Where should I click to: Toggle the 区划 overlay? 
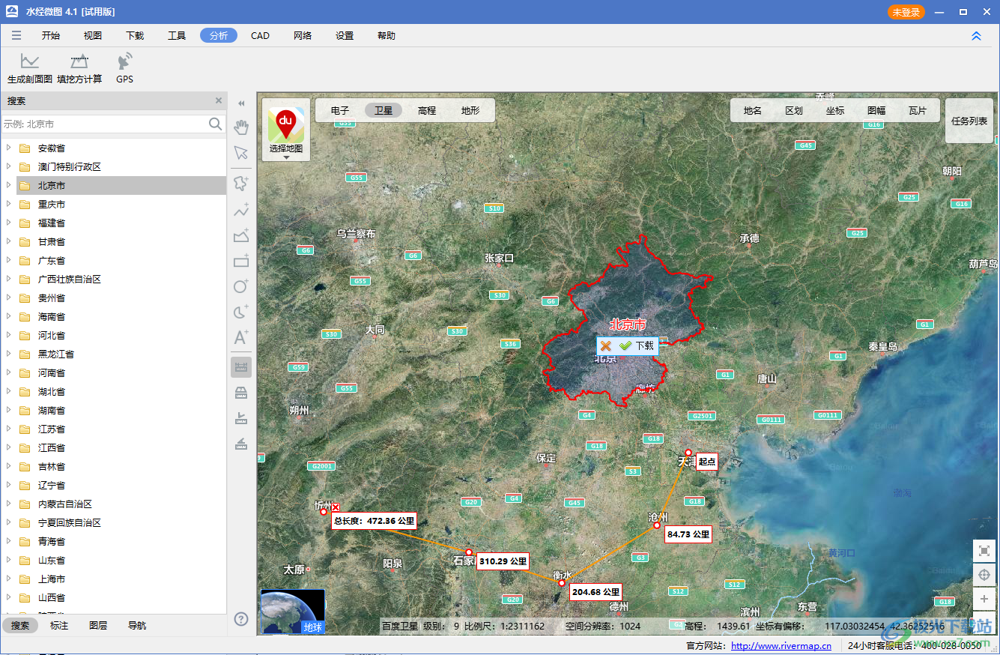(x=794, y=110)
